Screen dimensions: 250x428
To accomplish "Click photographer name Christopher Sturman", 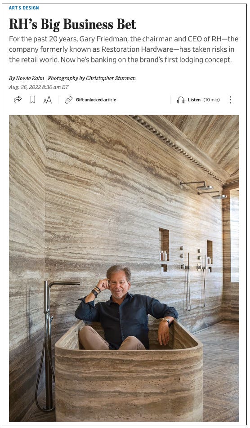I will (x=111, y=78).
